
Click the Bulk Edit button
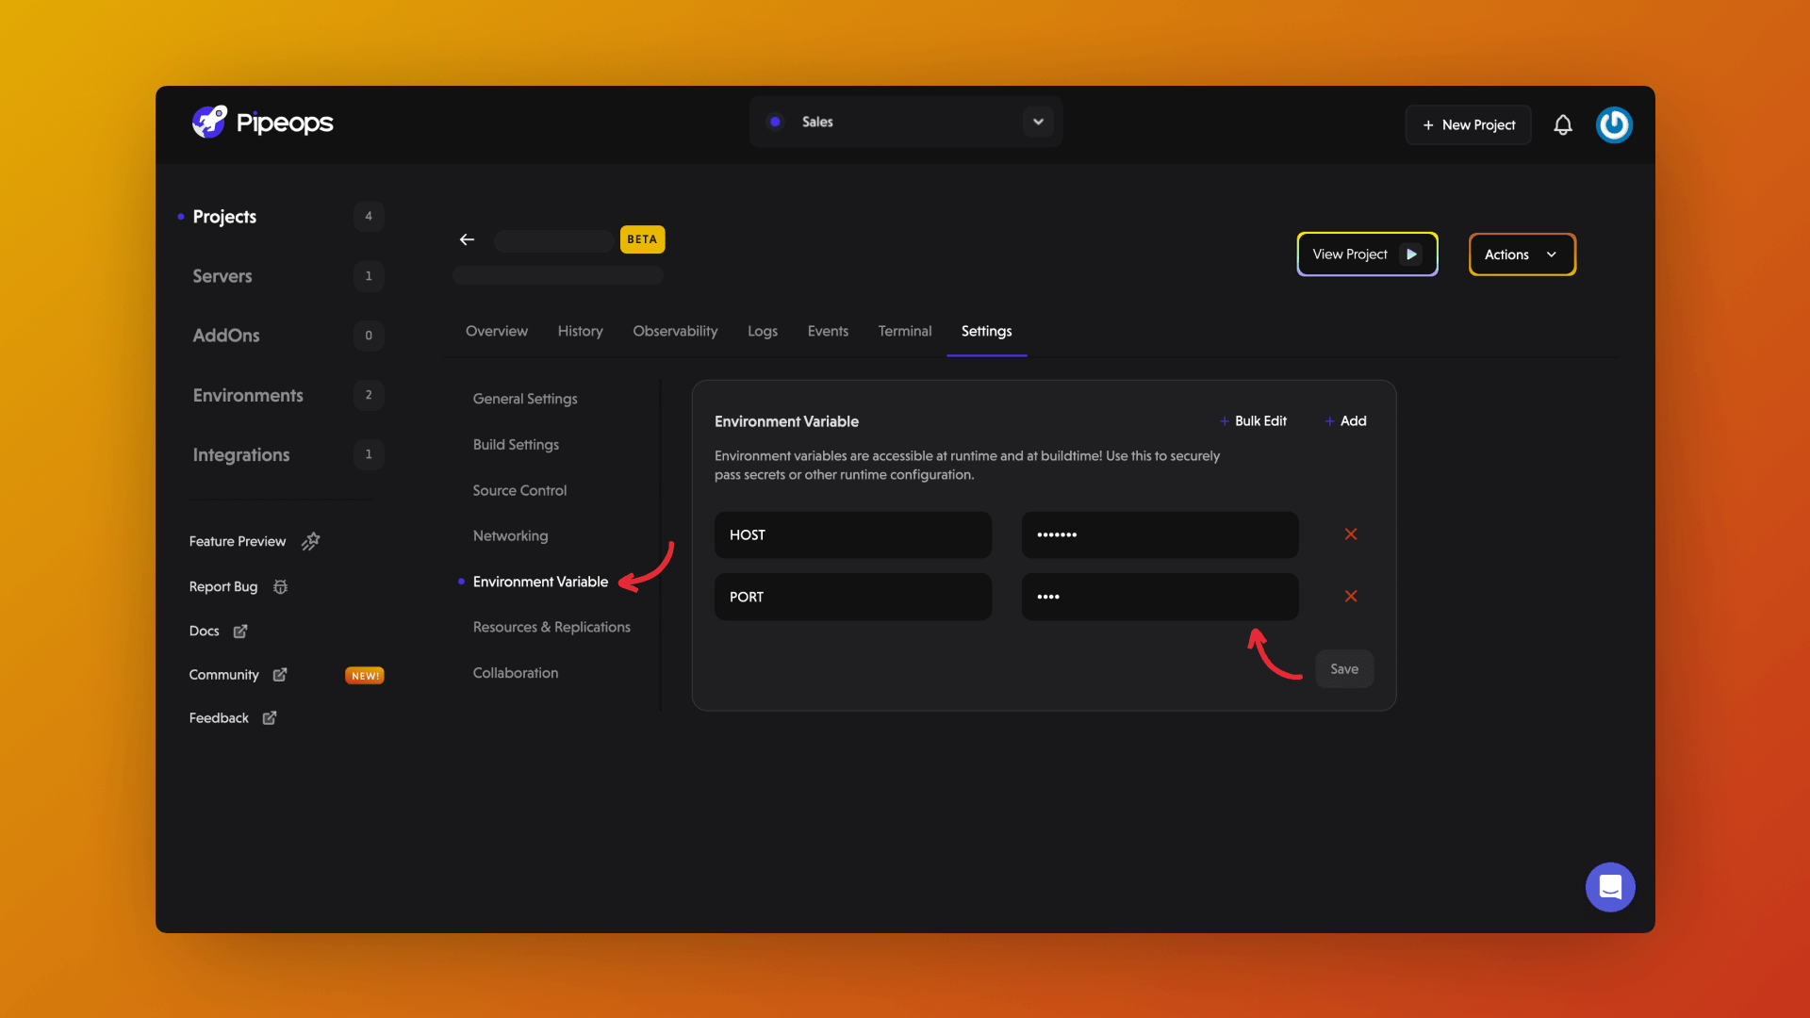1253,420
